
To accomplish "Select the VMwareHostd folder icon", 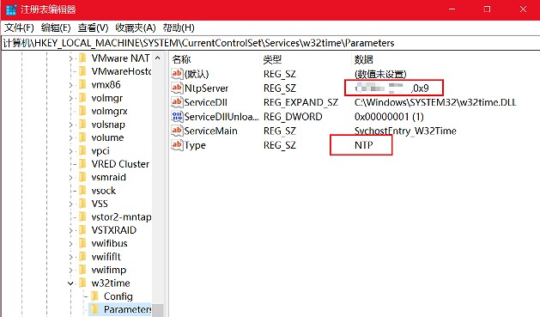I will (x=82, y=71).
